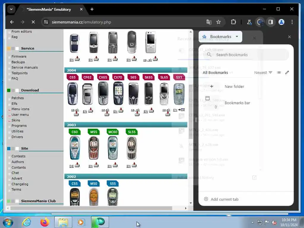Open the Newest sort dropdown
Image resolution: width=304 pixels, height=228 pixels.
(263, 72)
